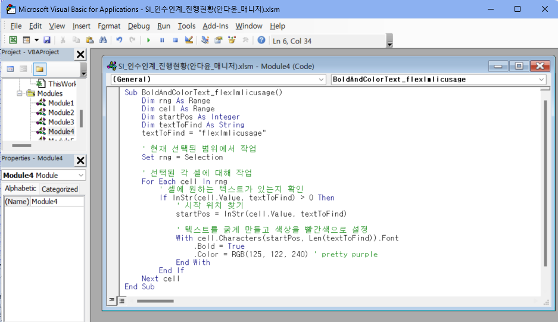Click the Break pause icon
Screen dimensions: 558x322
(x=162, y=40)
